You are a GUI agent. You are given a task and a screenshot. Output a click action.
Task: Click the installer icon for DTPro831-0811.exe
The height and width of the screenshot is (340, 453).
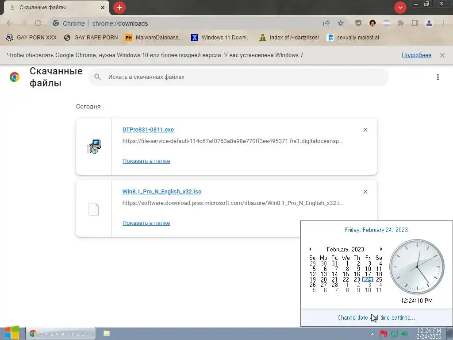(94, 146)
